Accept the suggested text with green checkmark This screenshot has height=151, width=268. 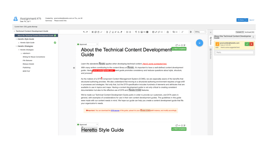pos(247,44)
